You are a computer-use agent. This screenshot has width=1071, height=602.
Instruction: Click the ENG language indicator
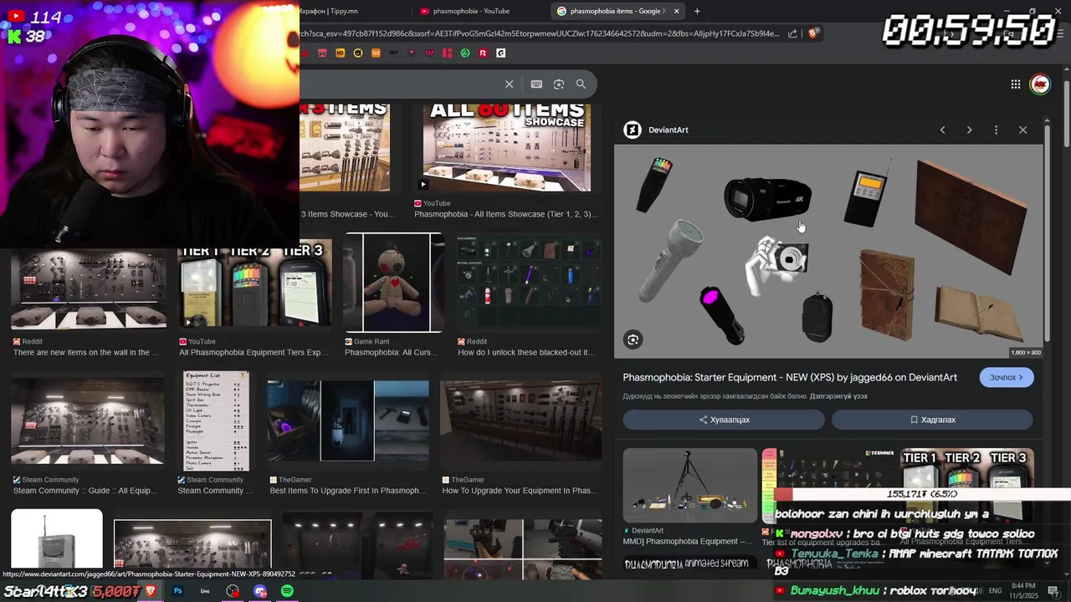pos(996,591)
